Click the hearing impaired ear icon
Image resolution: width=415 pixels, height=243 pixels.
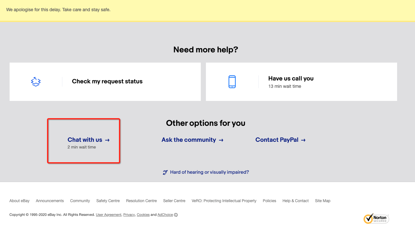(165, 172)
